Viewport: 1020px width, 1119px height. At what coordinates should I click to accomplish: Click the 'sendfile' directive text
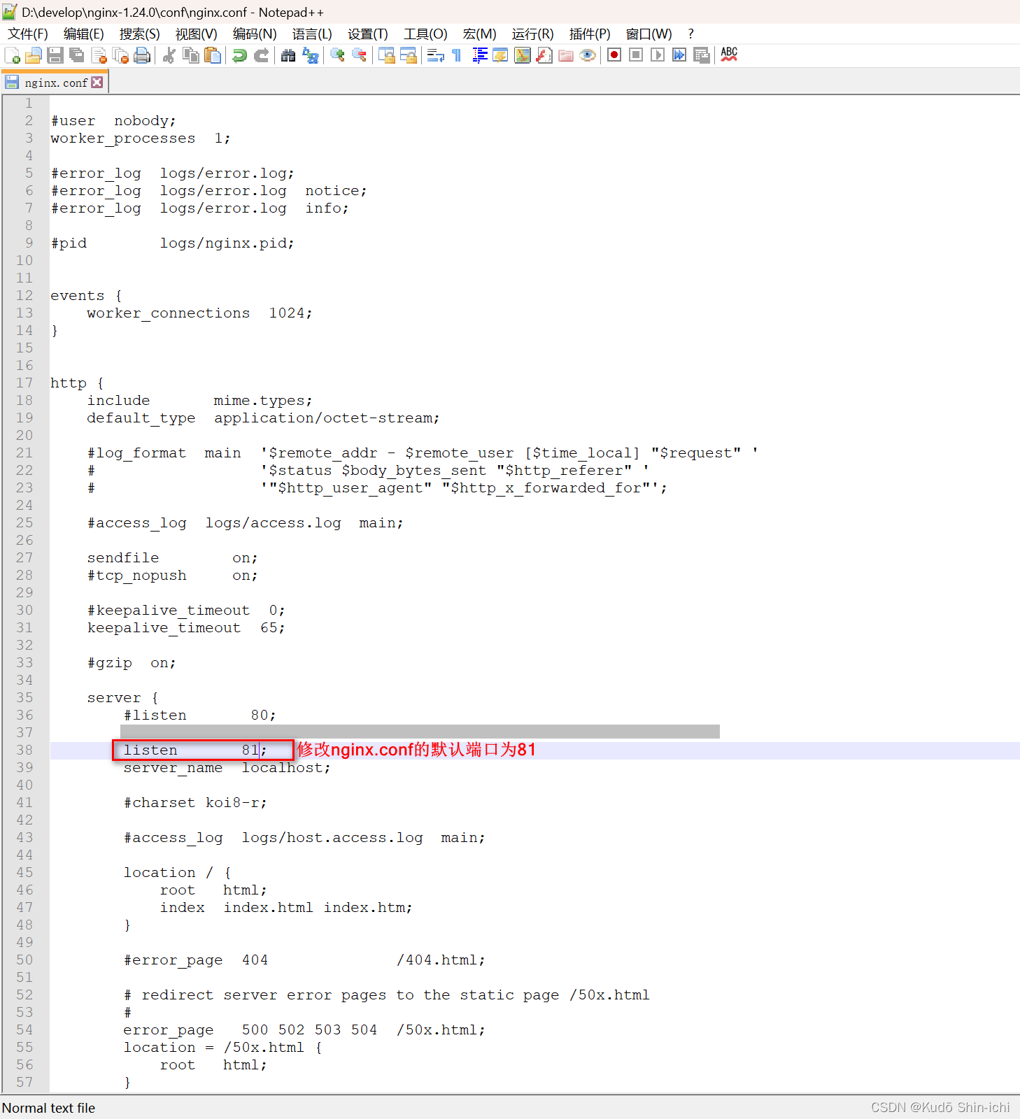pos(123,558)
